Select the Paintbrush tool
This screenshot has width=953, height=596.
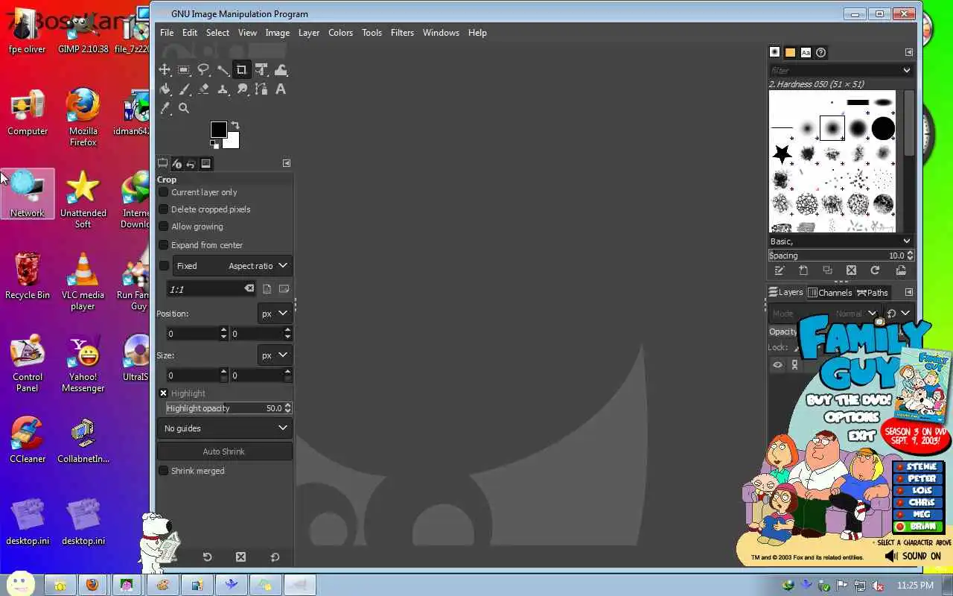pos(184,89)
